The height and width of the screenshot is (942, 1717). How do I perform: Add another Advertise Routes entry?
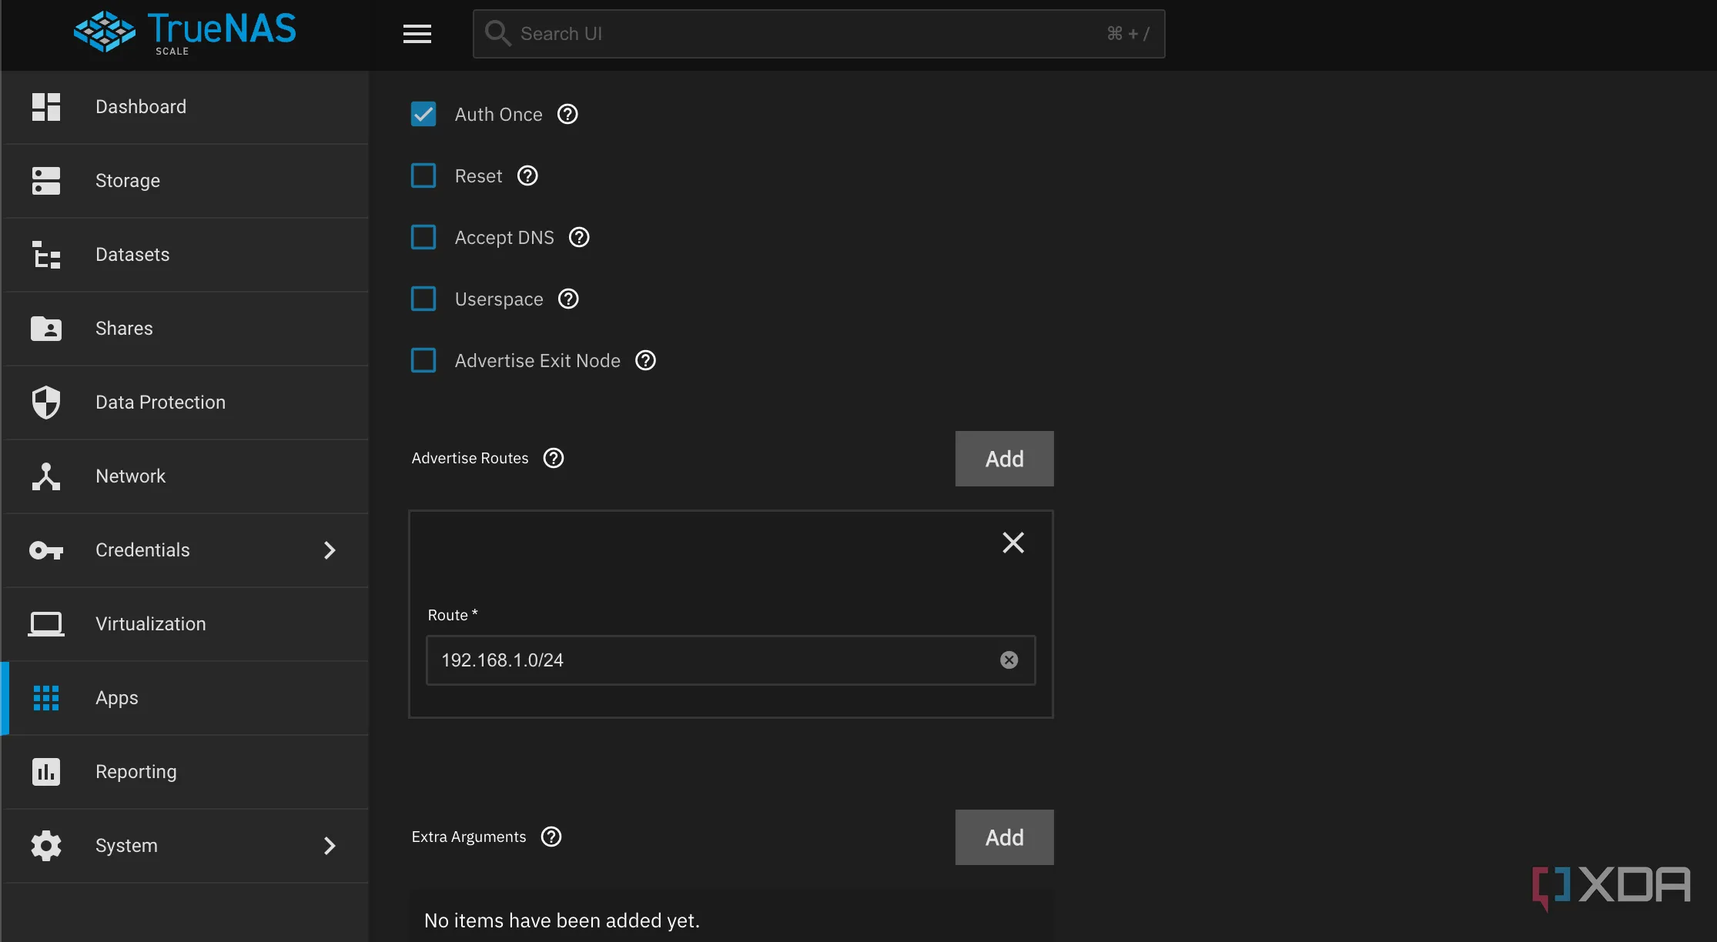1005,459
